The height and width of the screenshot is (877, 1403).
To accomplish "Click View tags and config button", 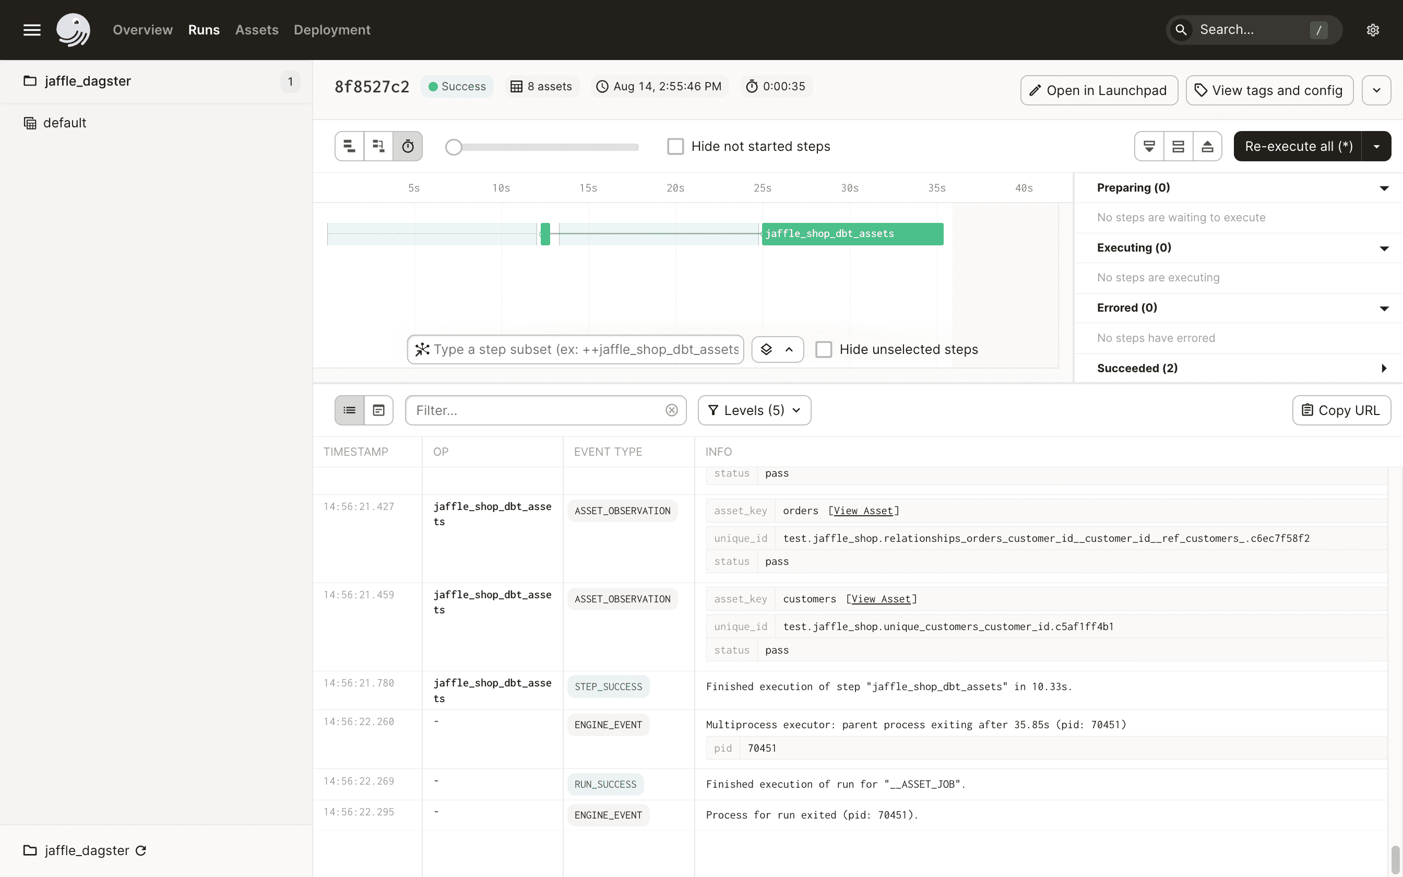I will pos(1269,90).
